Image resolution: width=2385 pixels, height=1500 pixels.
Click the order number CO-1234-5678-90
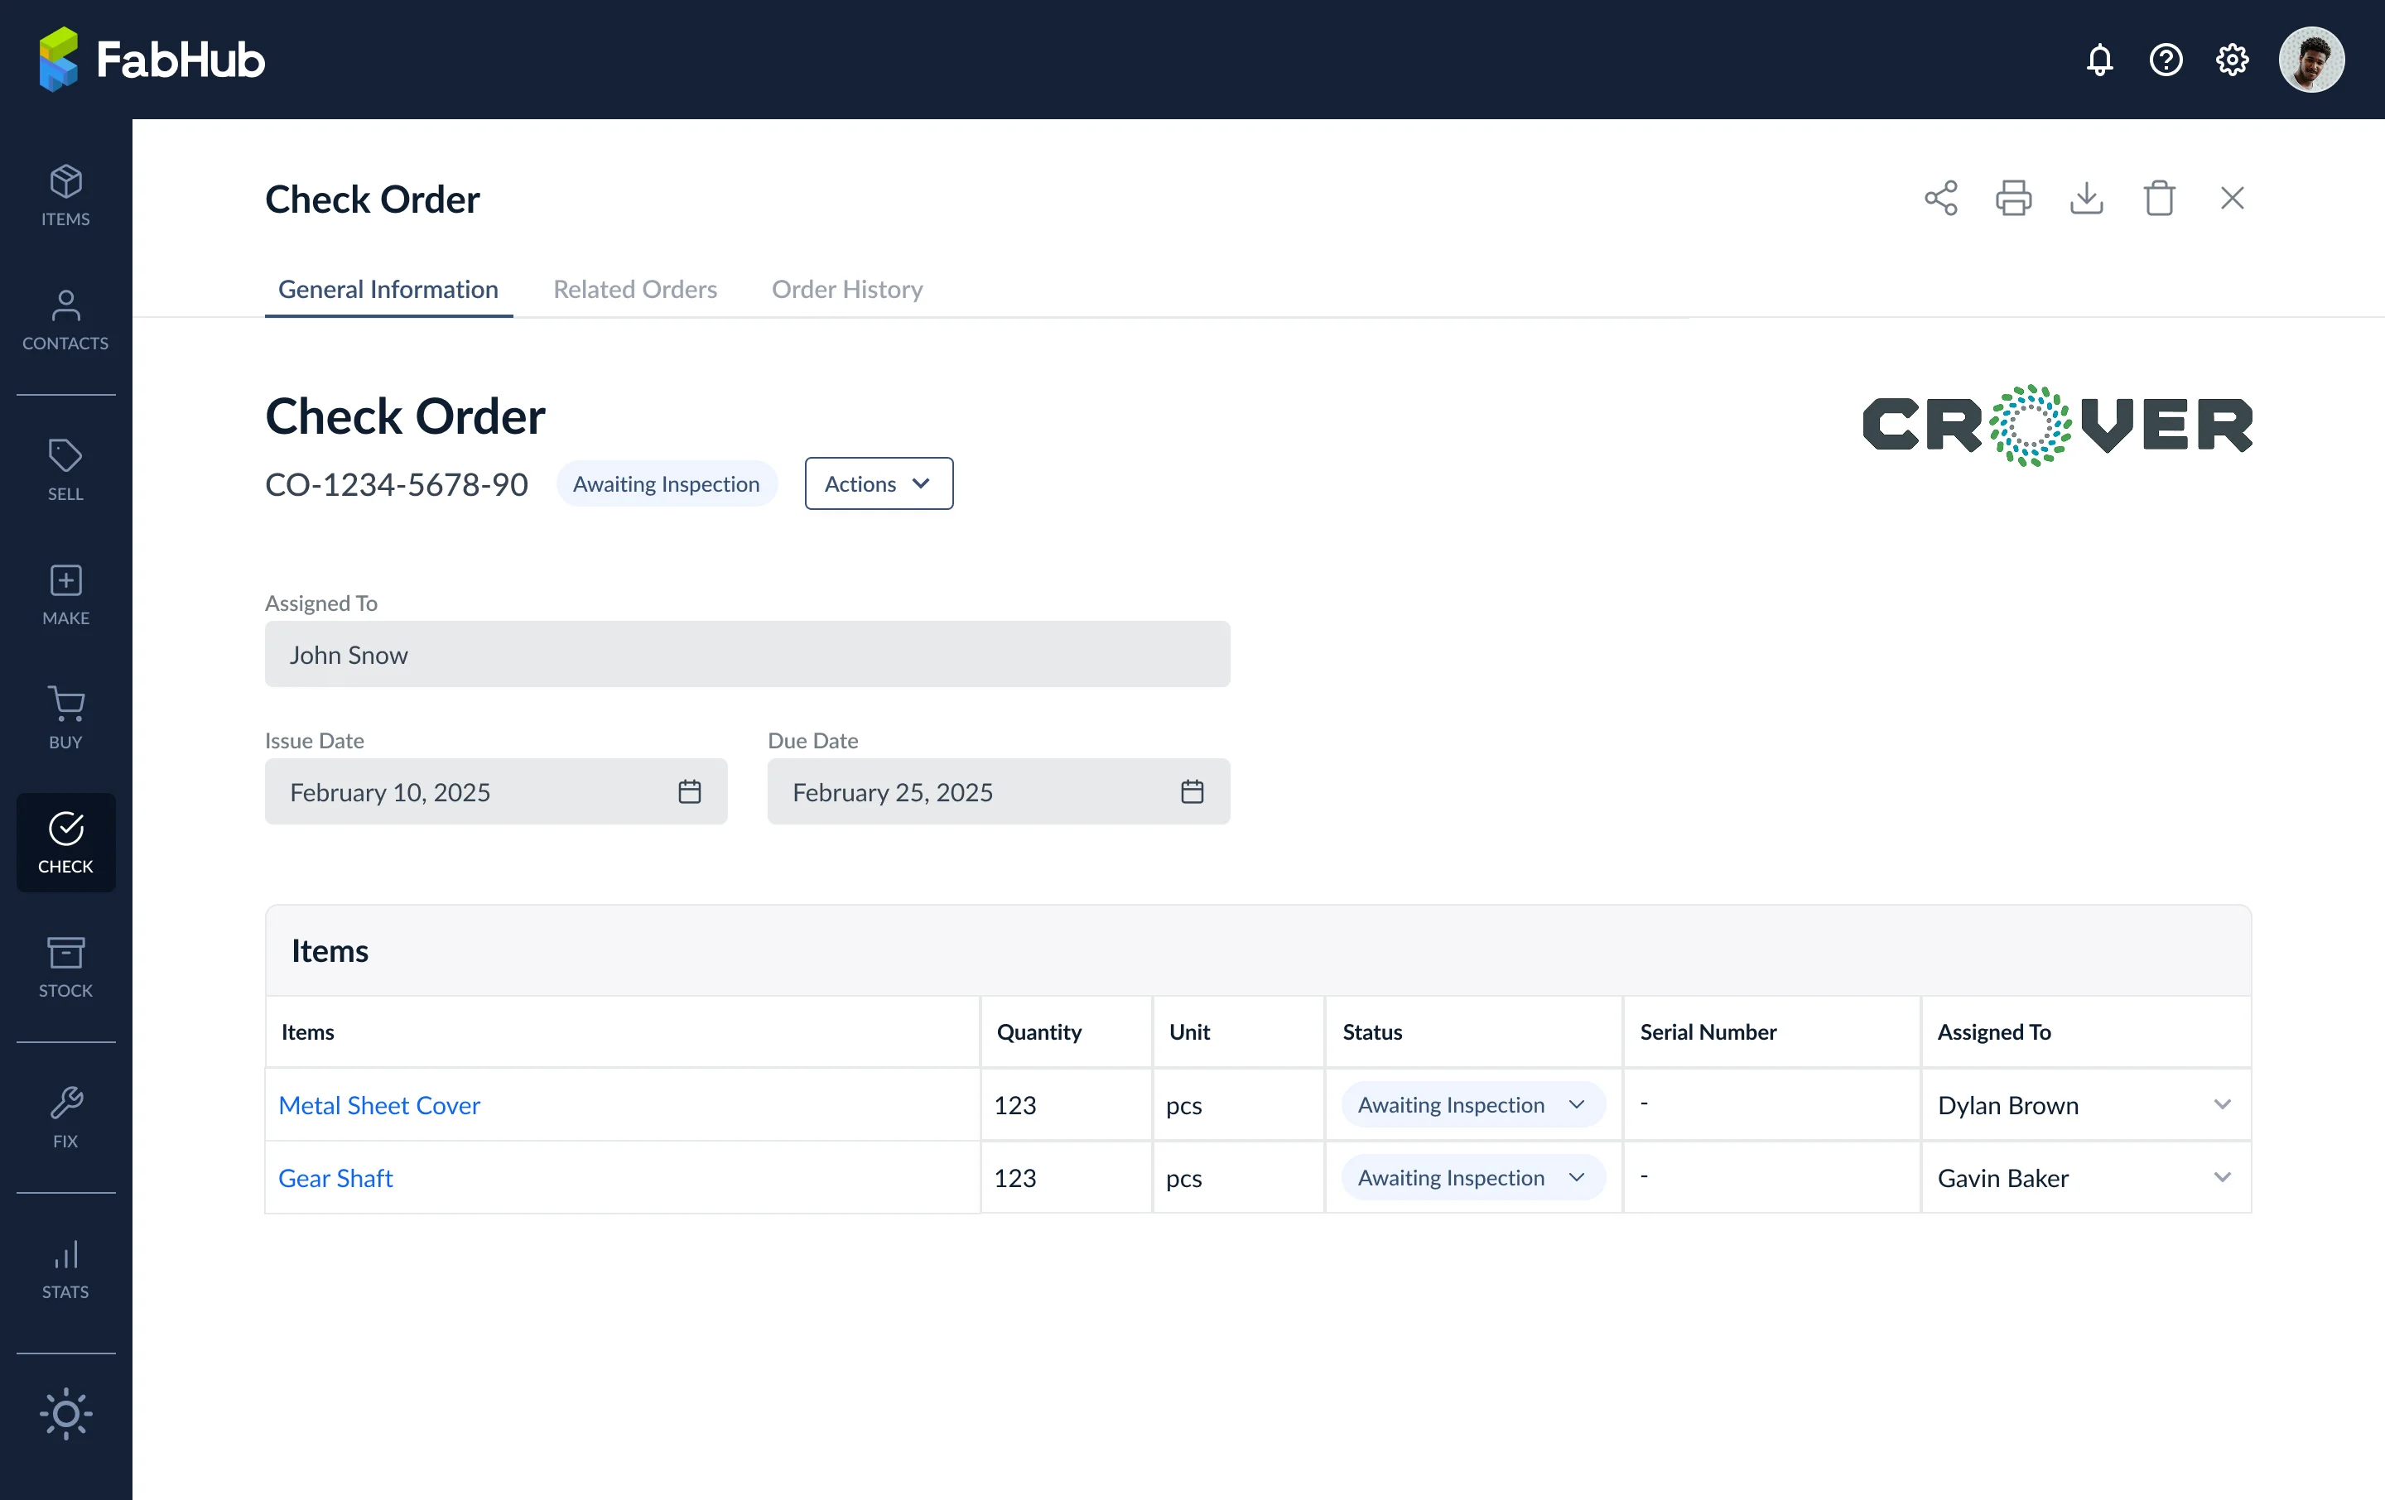(x=396, y=484)
